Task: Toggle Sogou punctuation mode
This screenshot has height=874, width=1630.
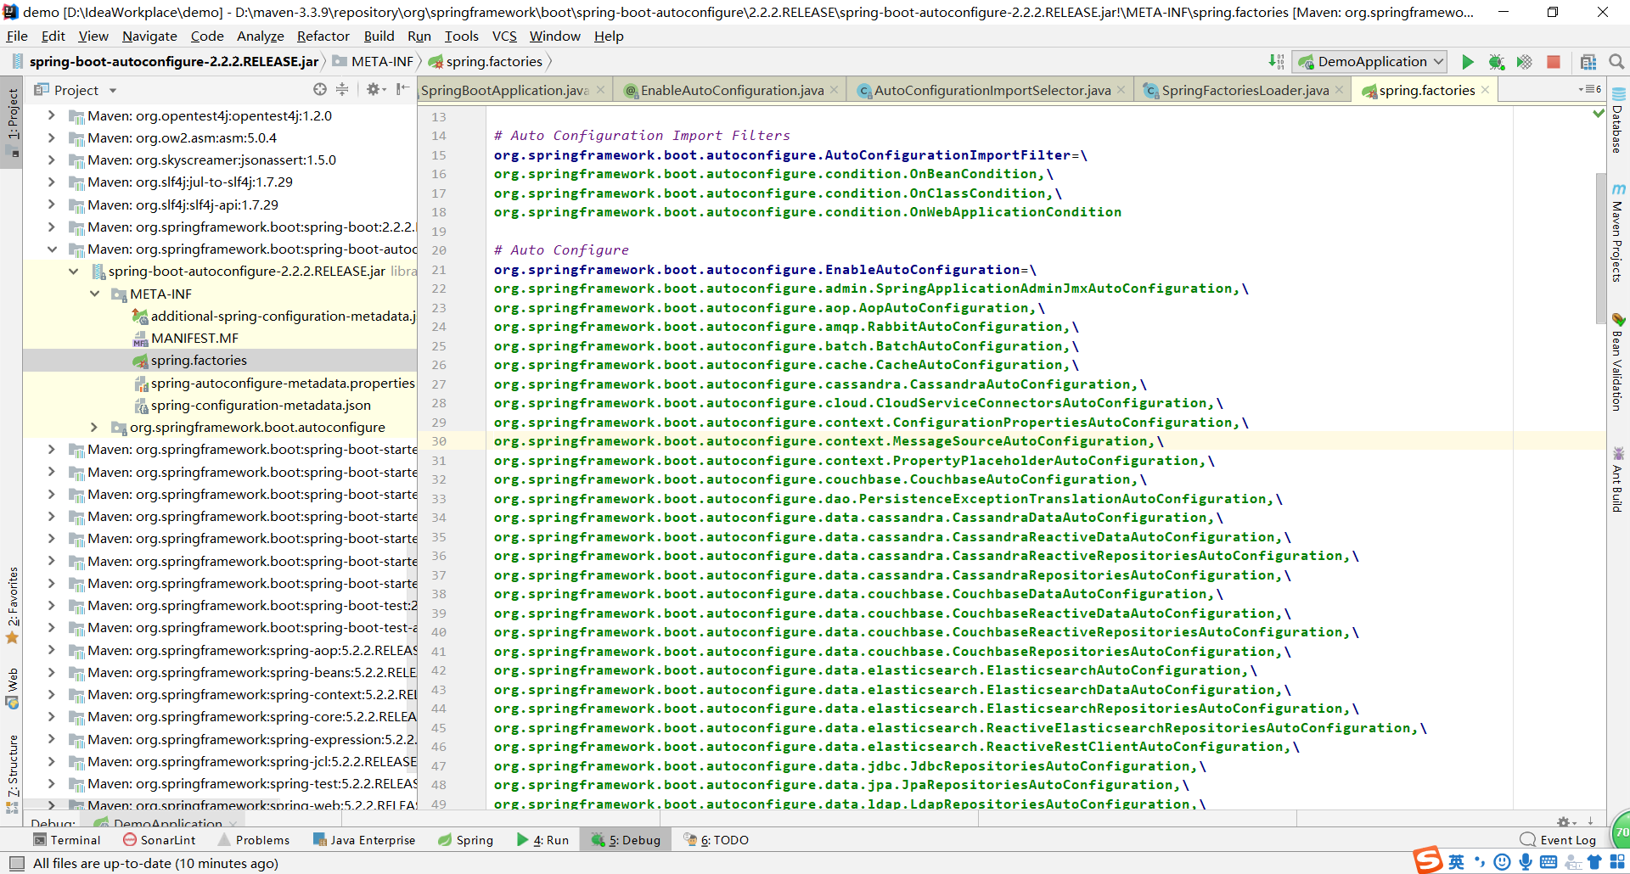Action: click(1480, 862)
